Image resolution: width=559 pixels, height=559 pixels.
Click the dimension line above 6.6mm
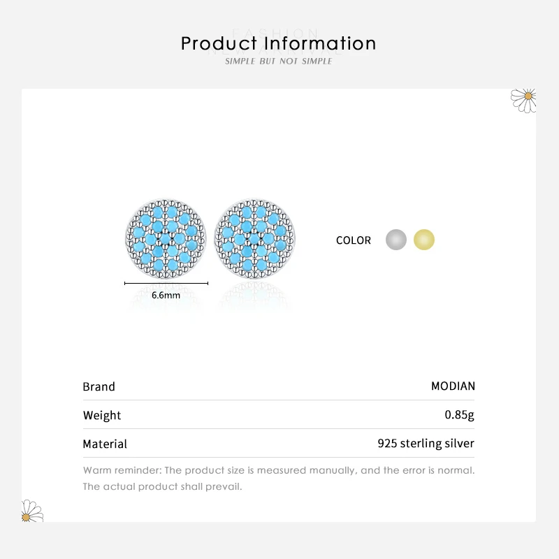[166, 283]
